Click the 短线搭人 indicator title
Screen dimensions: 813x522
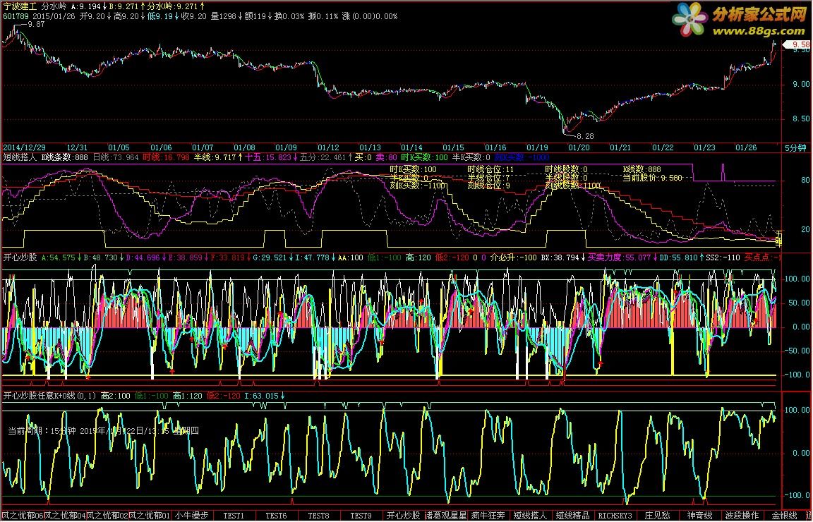pyautogui.click(x=20, y=157)
